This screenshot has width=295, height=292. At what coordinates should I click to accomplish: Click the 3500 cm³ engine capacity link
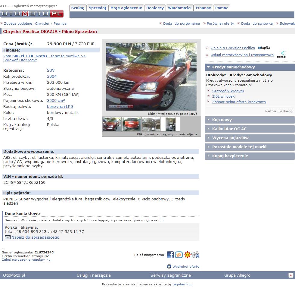coord(56,100)
